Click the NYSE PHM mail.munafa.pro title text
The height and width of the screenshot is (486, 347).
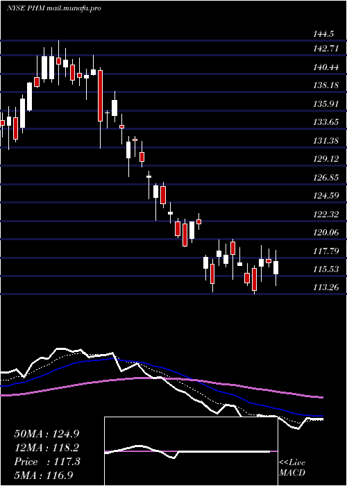(53, 8)
